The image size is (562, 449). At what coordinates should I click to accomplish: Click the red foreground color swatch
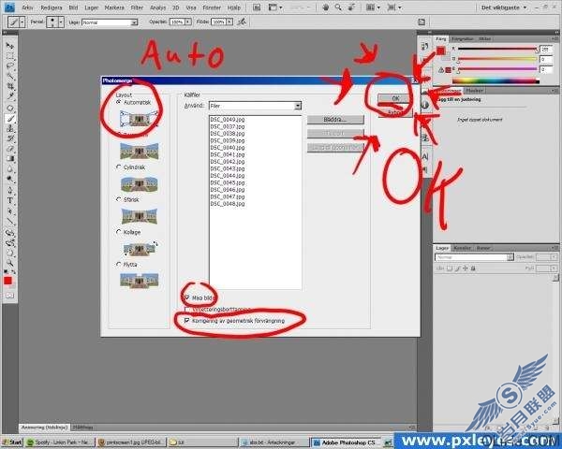[x=7, y=281]
